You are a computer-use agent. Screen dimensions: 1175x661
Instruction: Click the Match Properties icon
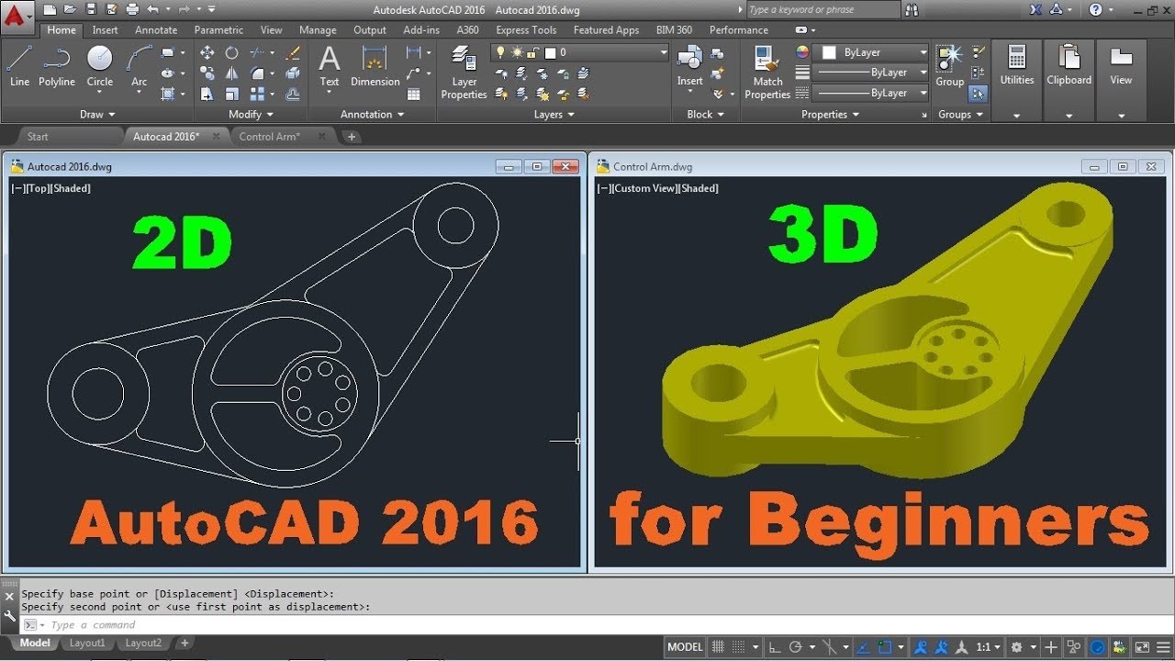[x=767, y=72]
